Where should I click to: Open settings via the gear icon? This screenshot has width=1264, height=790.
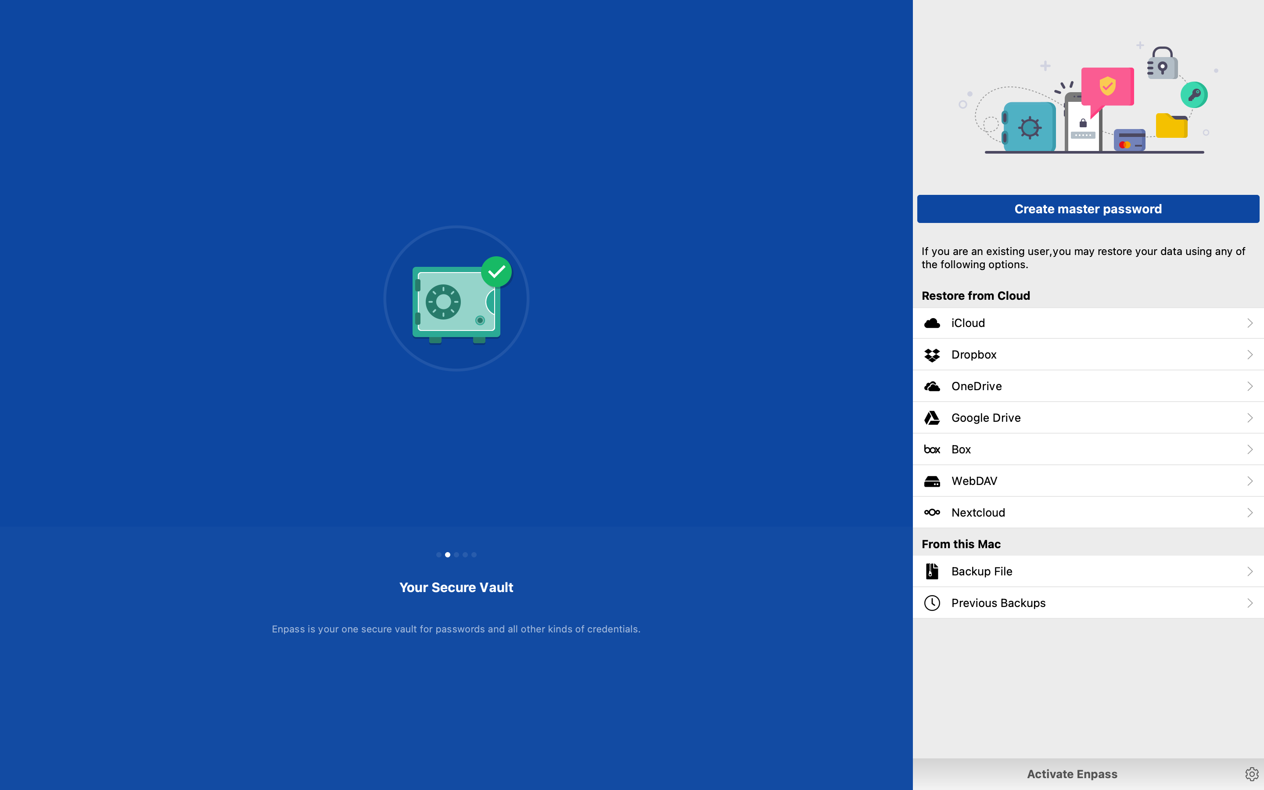click(1251, 774)
